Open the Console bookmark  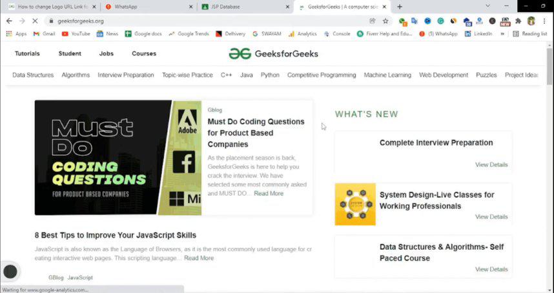tap(337, 33)
